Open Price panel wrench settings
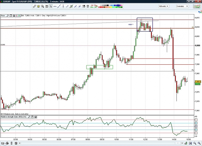Image resolution: width=202 pixels, height=146 pixels. tap(8, 16)
